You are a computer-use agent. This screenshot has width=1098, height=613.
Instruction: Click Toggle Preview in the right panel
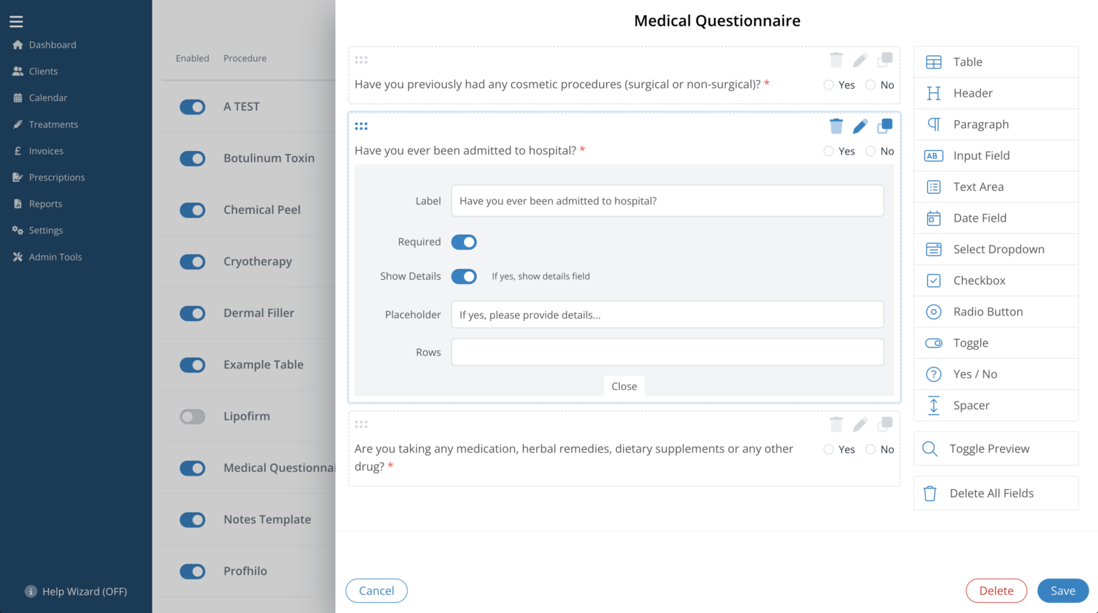coord(989,448)
